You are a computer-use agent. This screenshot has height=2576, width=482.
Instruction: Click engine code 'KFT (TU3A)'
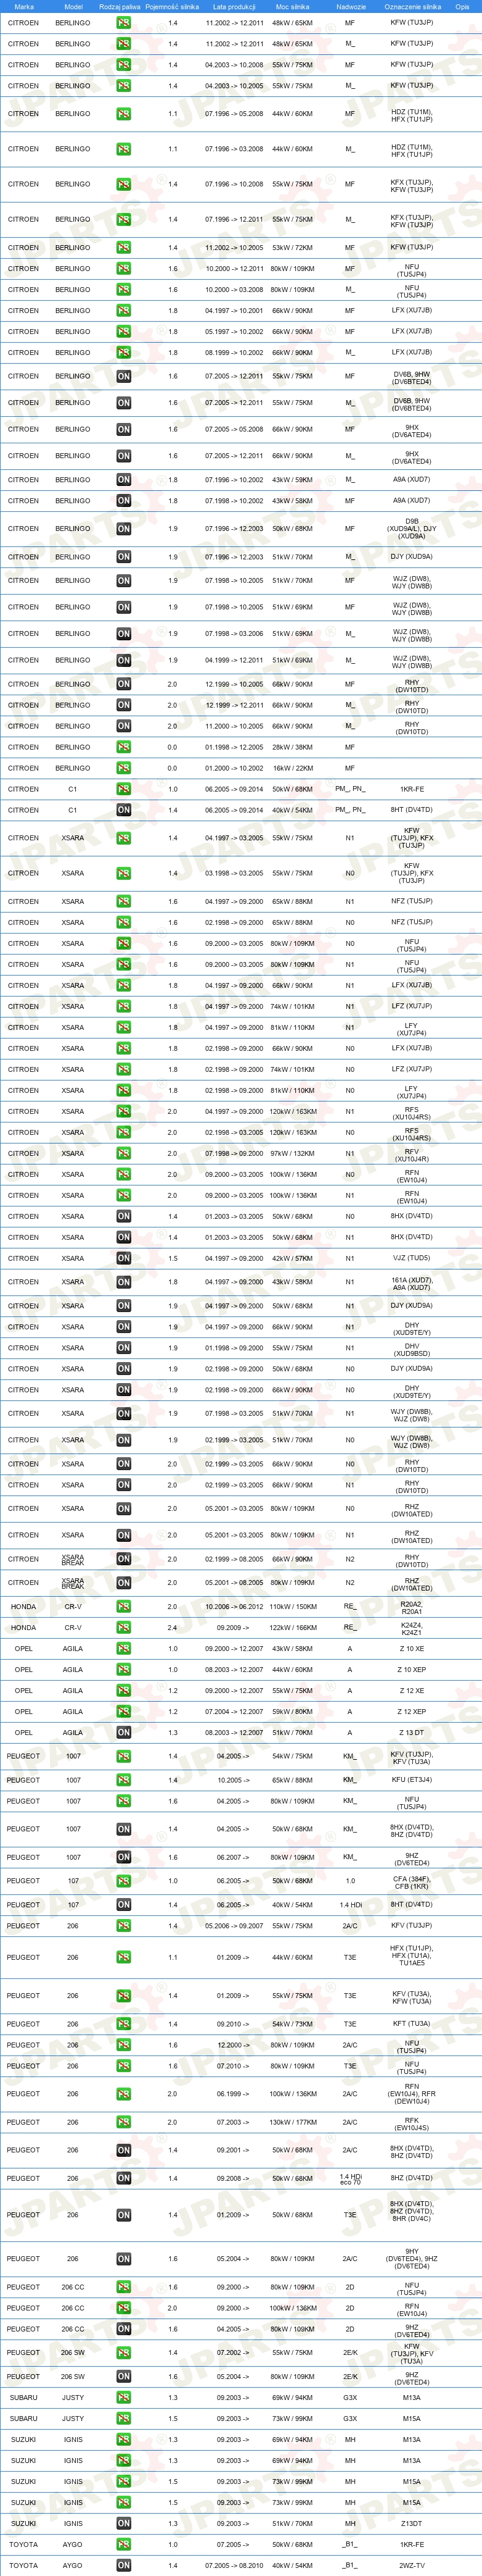(412, 2024)
